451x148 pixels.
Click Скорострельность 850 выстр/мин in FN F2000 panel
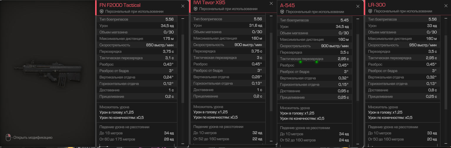click(x=137, y=45)
